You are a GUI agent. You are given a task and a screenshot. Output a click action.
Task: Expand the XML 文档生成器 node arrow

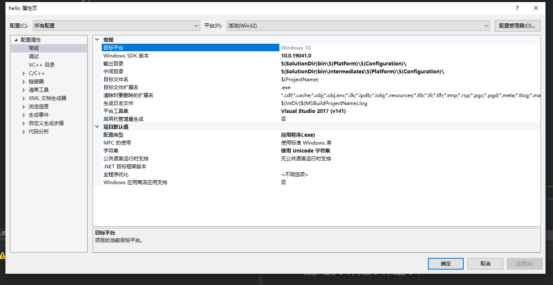24,98
